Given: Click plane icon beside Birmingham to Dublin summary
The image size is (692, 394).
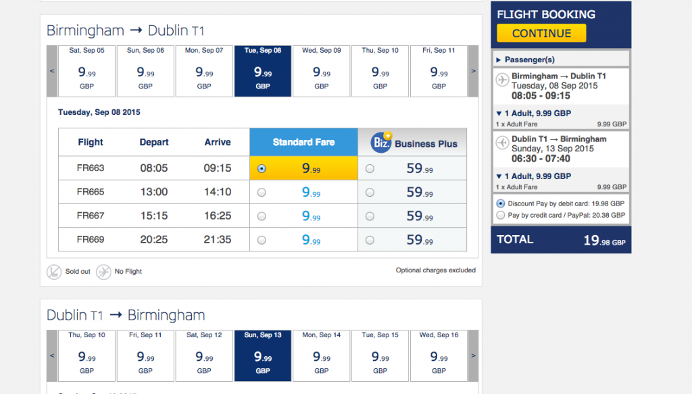Looking at the screenshot, I should [502, 80].
